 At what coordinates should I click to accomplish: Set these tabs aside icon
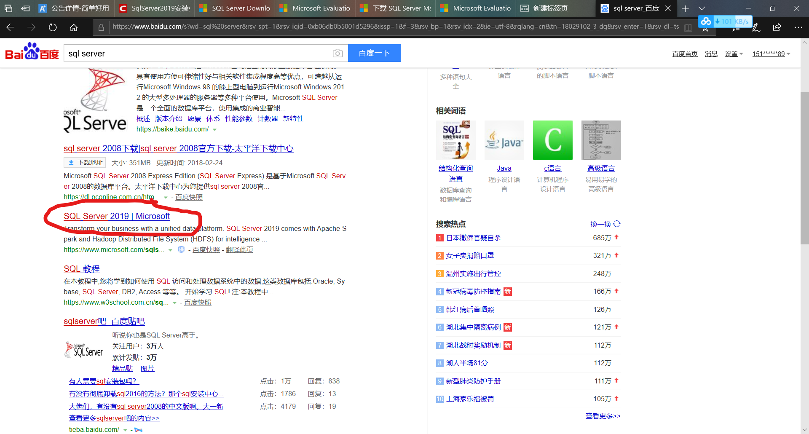(26, 8)
